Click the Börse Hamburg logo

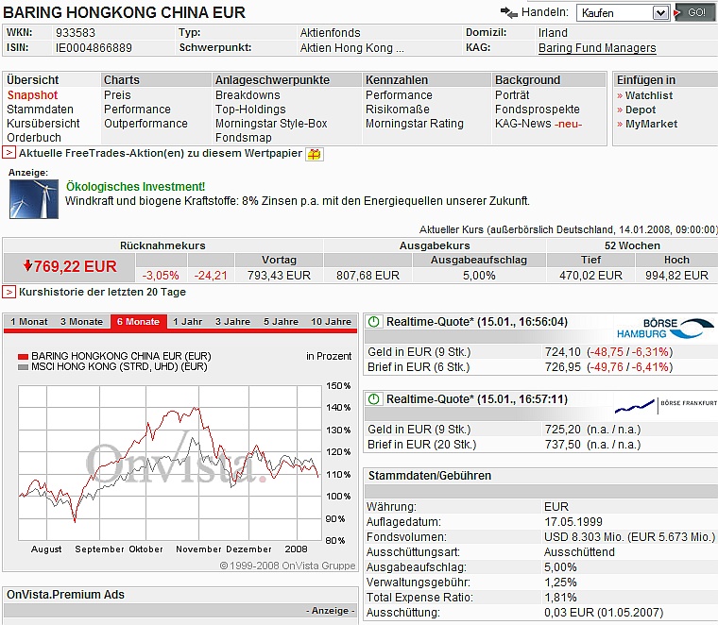click(x=665, y=329)
